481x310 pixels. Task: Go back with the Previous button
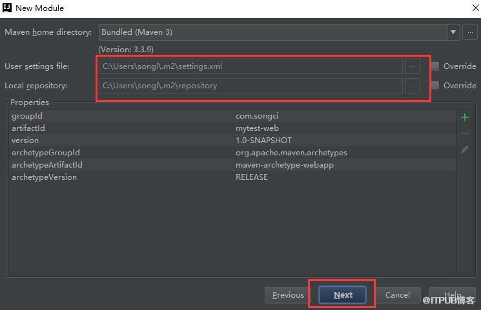point(288,295)
